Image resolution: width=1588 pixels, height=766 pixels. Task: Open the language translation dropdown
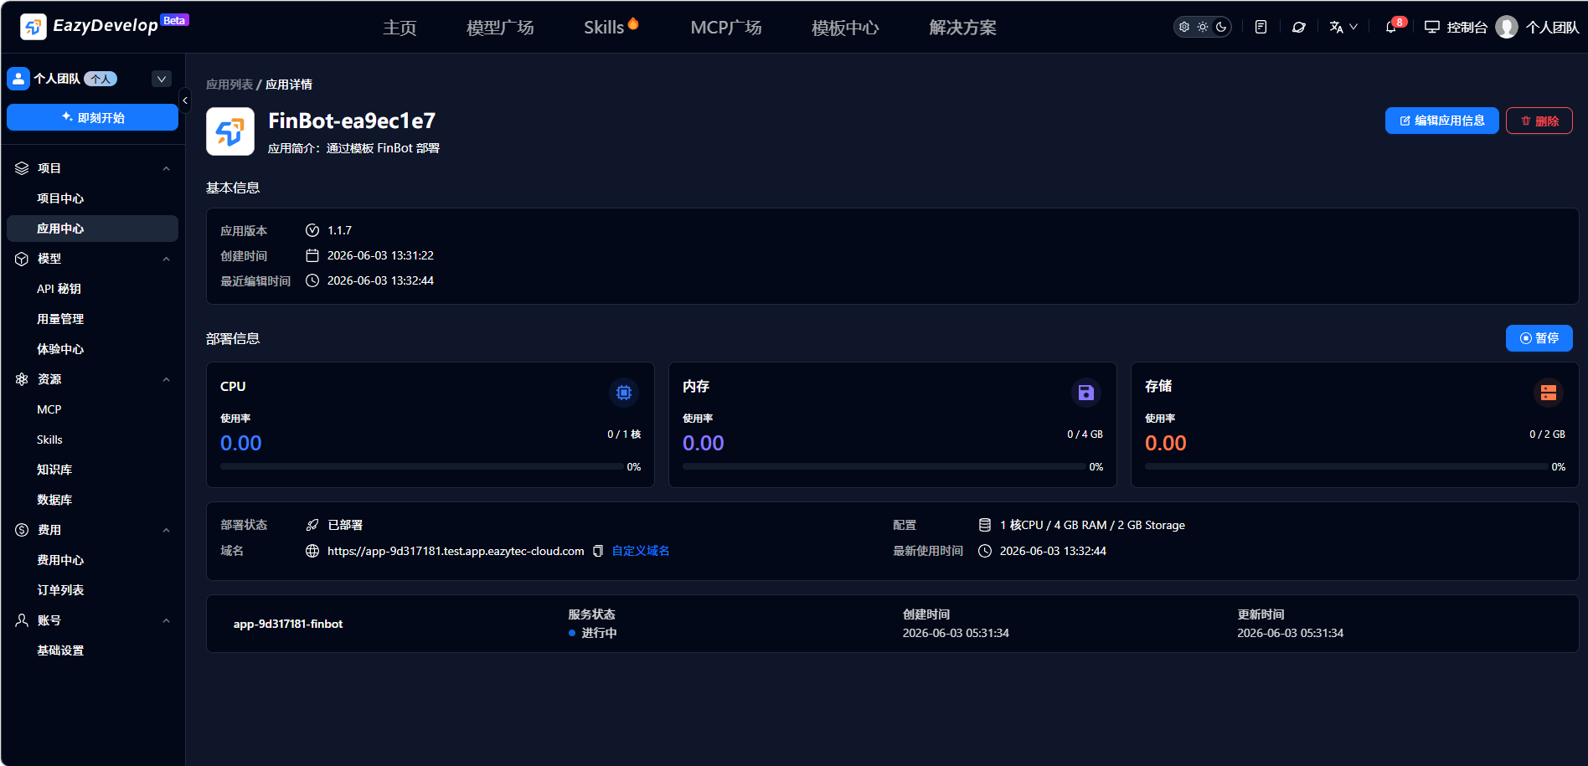(1343, 27)
